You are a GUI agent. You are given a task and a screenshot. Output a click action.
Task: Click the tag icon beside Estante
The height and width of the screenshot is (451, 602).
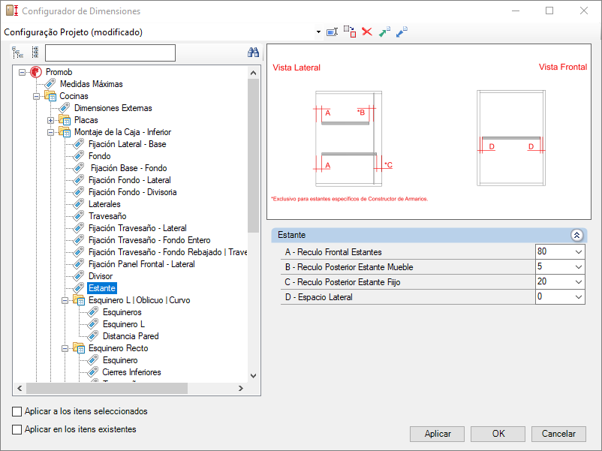(x=78, y=288)
